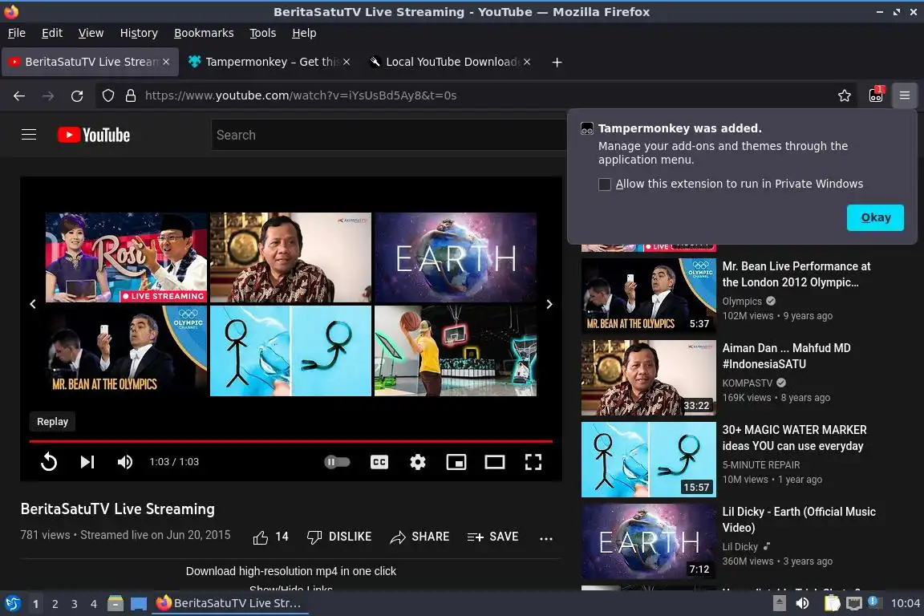Click the browser forward arrow
Image resolution: width=924 pixels, height=616 pixels.
48,95
